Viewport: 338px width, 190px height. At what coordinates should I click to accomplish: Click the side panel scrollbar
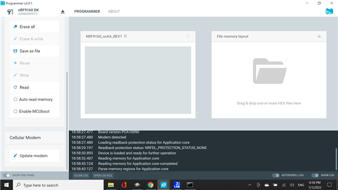coord(67,121)
